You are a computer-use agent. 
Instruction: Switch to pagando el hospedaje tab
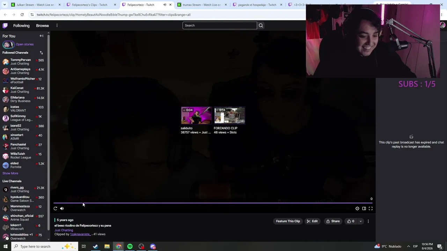[257, 5]
